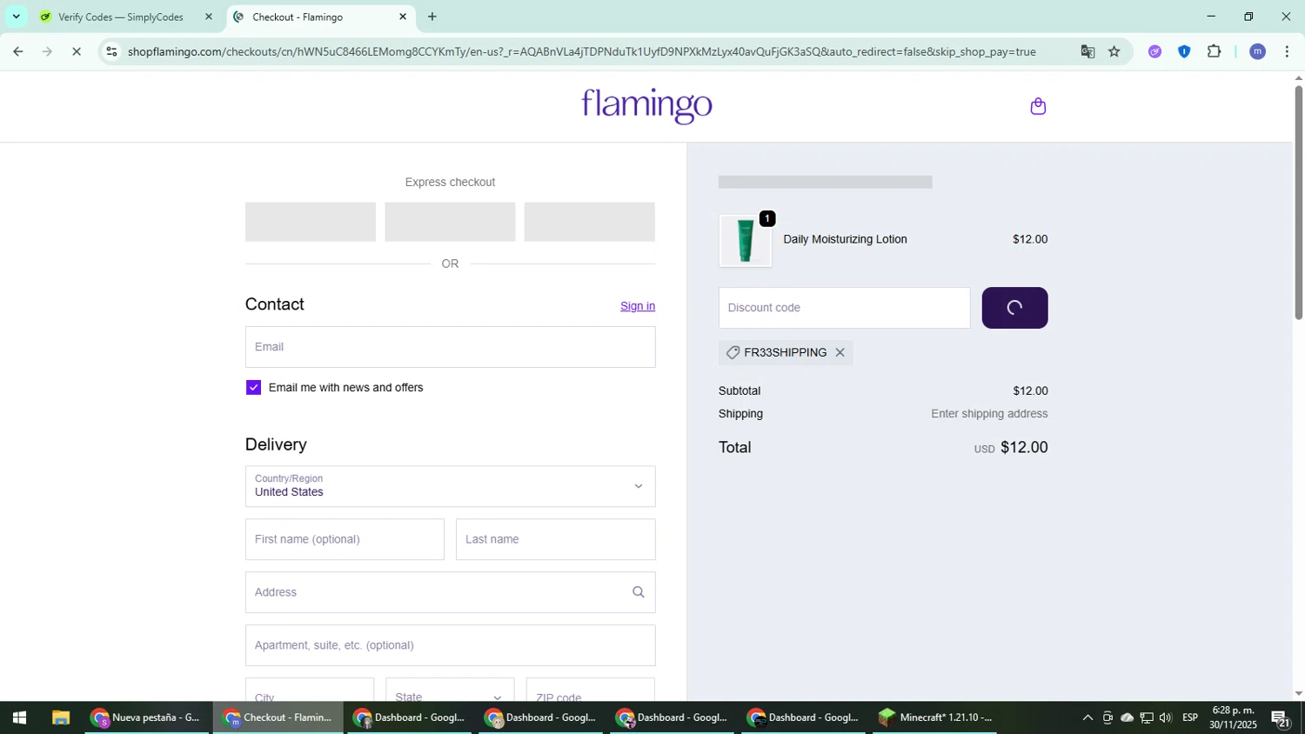
Task: Open the Extensions puzzle-piece menu
Action: [1215, 51]
